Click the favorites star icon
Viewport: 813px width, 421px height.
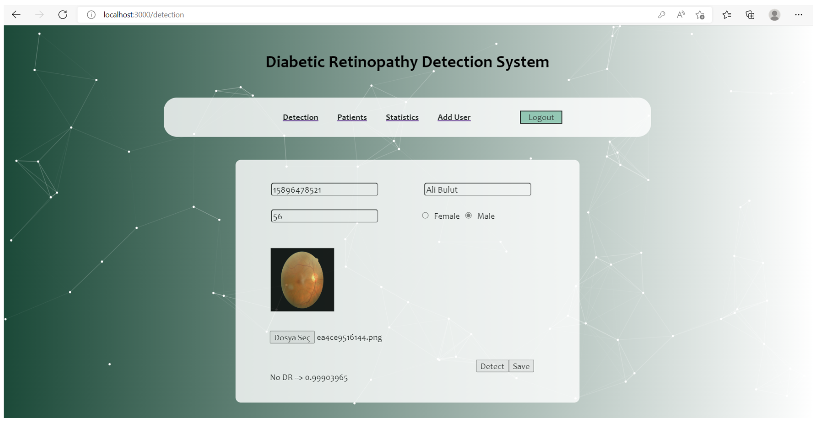point(700,15)
